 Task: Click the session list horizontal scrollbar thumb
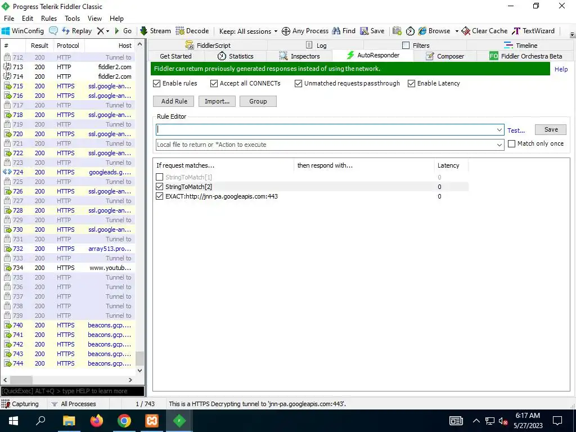point(21,380)
